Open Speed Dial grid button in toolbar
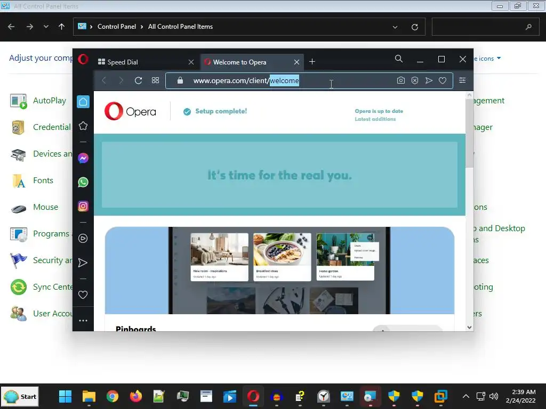The height and width of the screenshot is (409, 546). coord(155,80)
